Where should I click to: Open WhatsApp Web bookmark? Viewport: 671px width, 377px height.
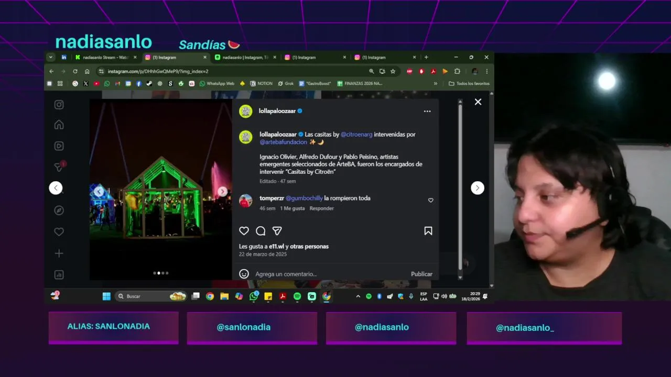(217, 84)
